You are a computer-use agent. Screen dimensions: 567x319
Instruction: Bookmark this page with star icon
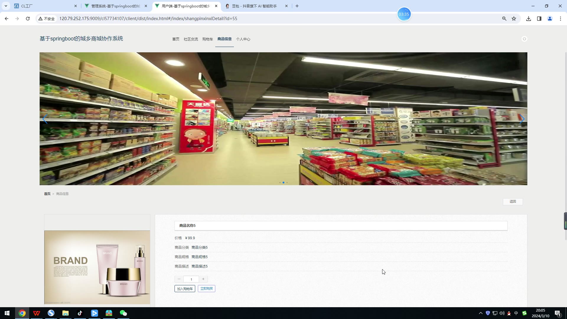[514, 19]
